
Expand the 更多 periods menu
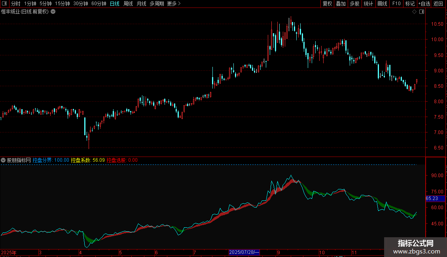pos(174,4)
